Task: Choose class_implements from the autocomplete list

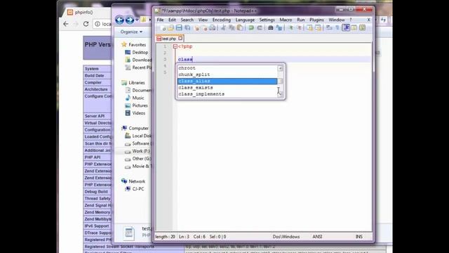Action: click(227, 94)
